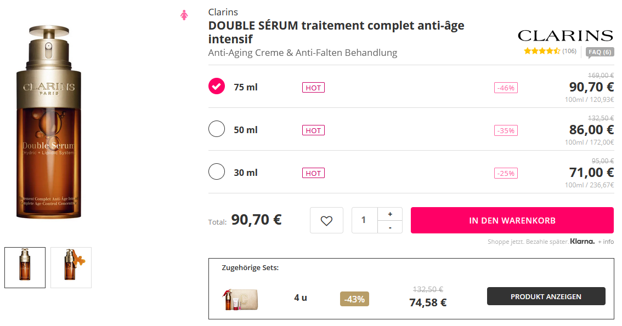Screen dimensions: 622x326
Task: Click Produkt anzeigen button
Action: pyautogui.click(x=546, y=296)
